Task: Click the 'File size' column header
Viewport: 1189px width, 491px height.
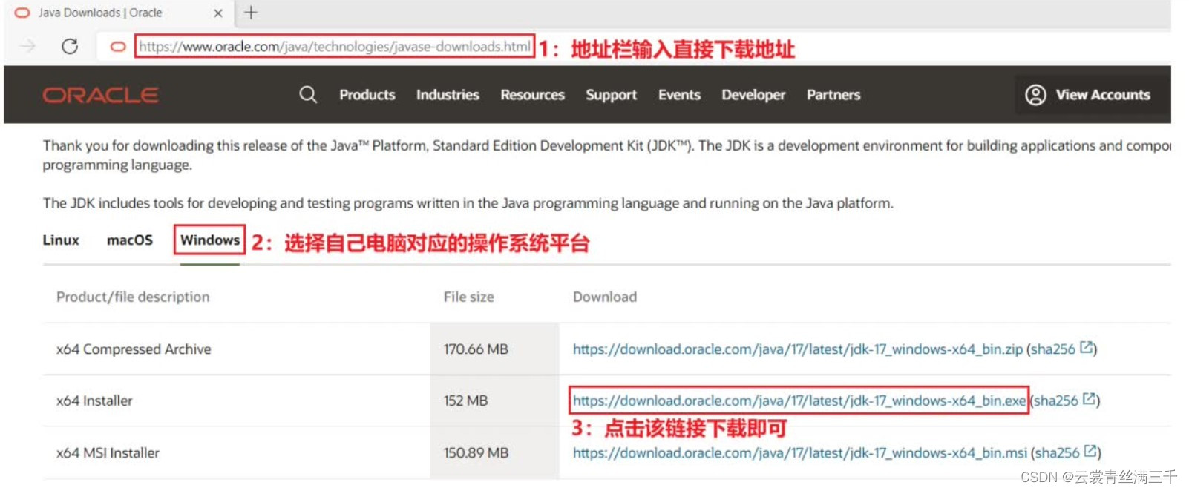Action: (x=468, y=297)
